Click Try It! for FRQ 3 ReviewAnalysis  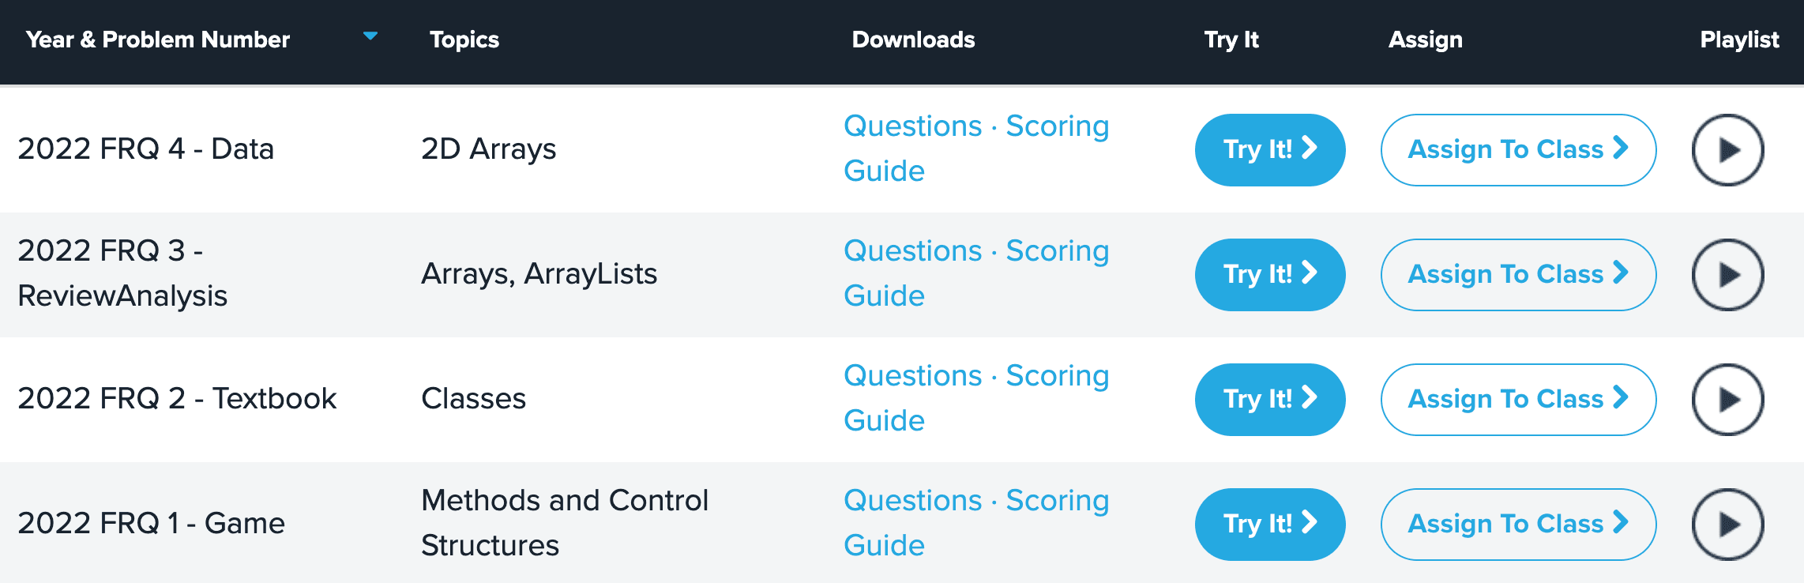coord(1269,275)
